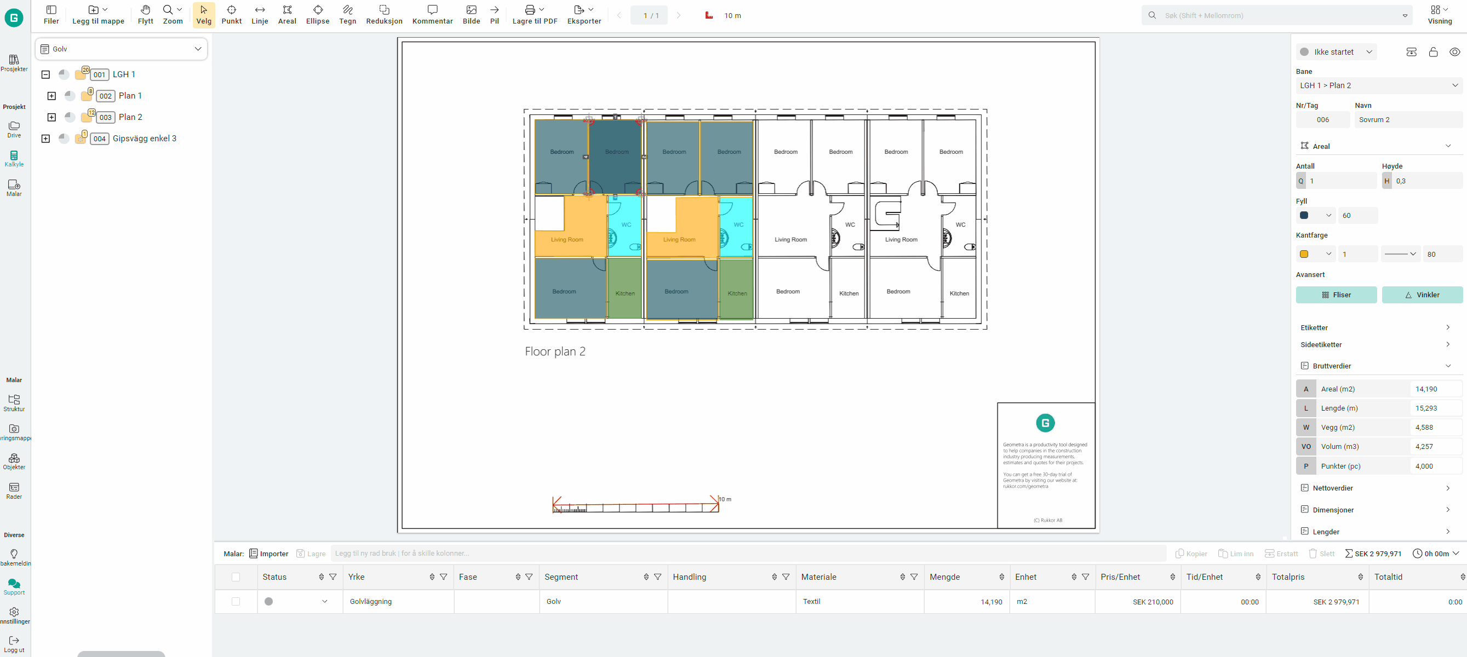Image resolution: width=1467 pixels, height=657 pixels.
Task: Select the Ellipse tool
Action: [318, 15]
